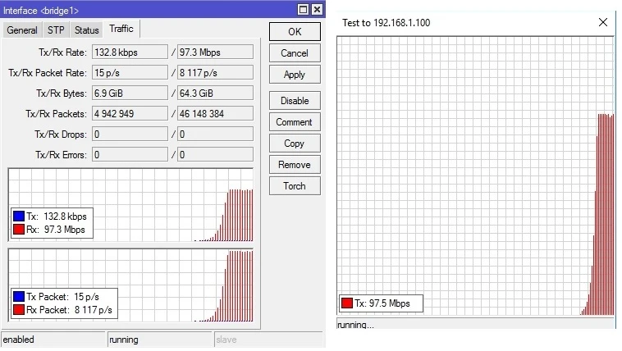Click the OK button

tap(294, 31)
